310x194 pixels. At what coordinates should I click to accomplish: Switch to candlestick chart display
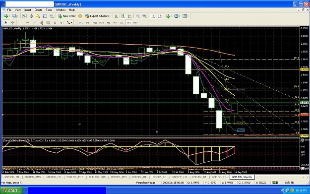click(123, 16)
